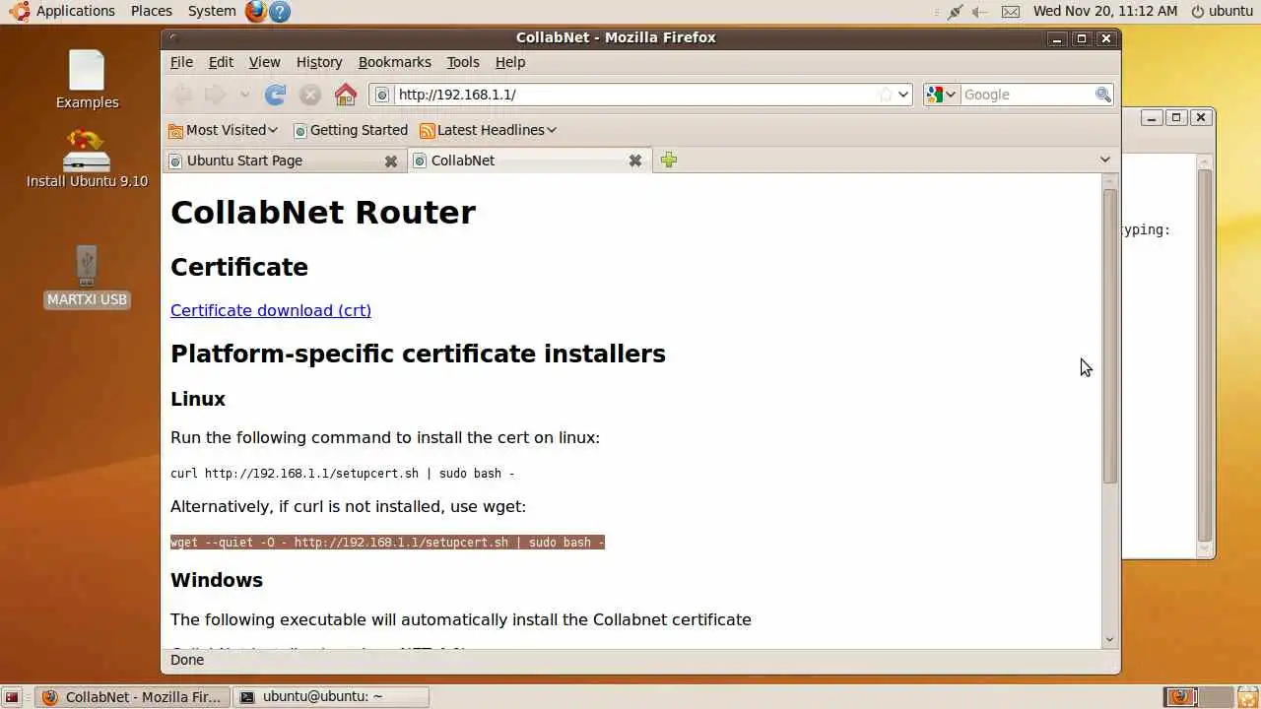Expand the address bar URL history dropdown

pos(902,95)
